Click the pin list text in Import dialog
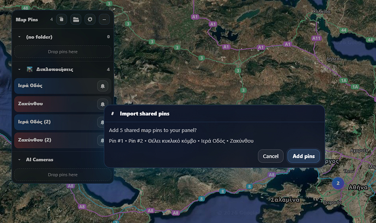The height and width of the screenshot is (223, 376). (x=181, y=141)
